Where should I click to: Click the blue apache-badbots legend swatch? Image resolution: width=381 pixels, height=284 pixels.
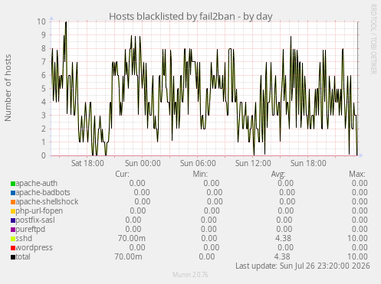click(x=13, y=193)
